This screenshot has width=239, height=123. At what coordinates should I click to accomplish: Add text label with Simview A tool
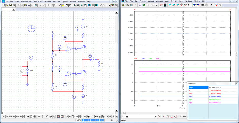[x=212, y=5]
